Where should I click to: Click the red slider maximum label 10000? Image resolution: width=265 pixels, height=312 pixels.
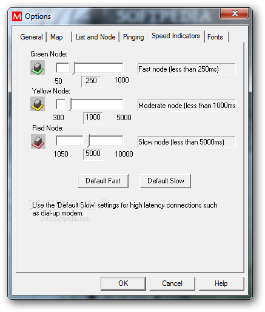pyautogui.click(x=124, y=154)
